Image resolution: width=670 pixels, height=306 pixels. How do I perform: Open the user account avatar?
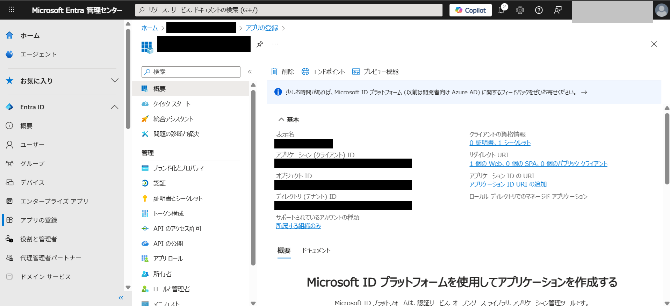click(x=661, y=10)
